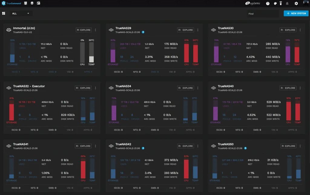Click the 829 KiB/s disk write value

click(x=68, y=115)
